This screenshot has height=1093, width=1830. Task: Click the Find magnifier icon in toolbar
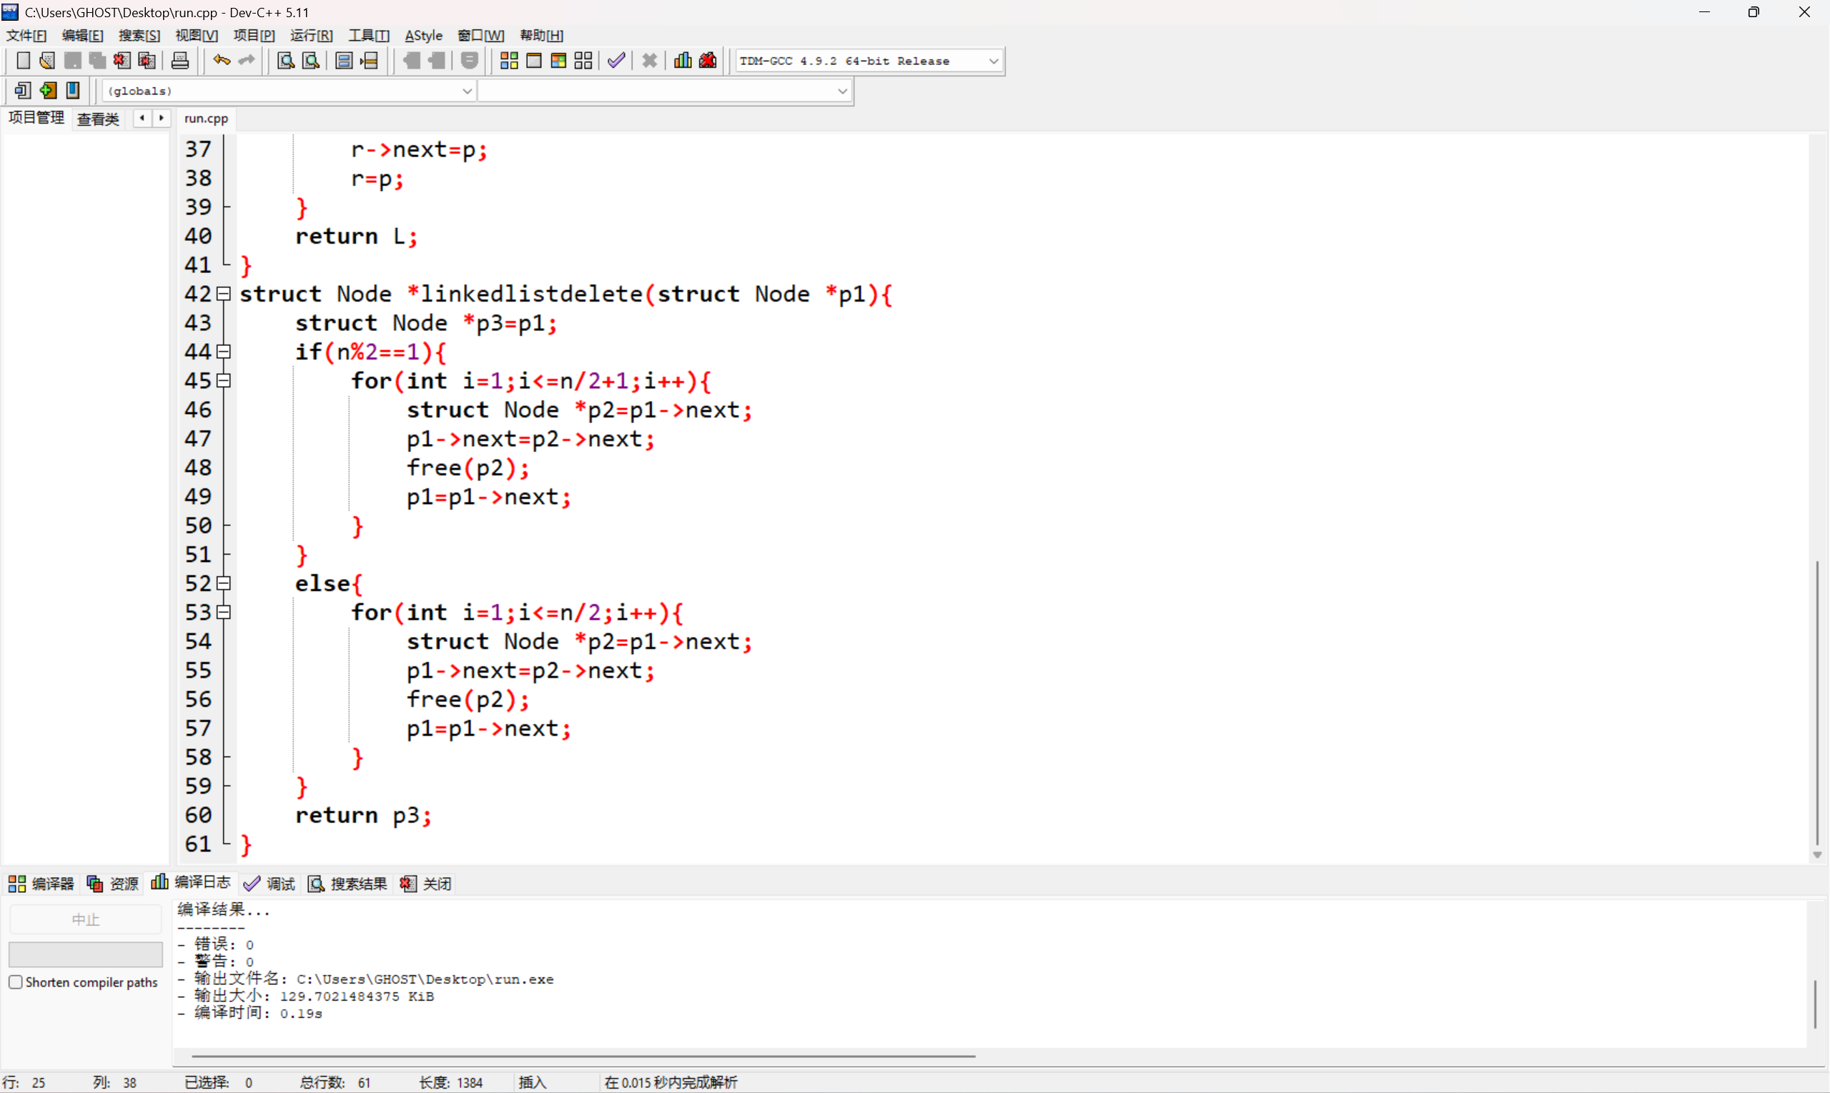click(286, 61)
